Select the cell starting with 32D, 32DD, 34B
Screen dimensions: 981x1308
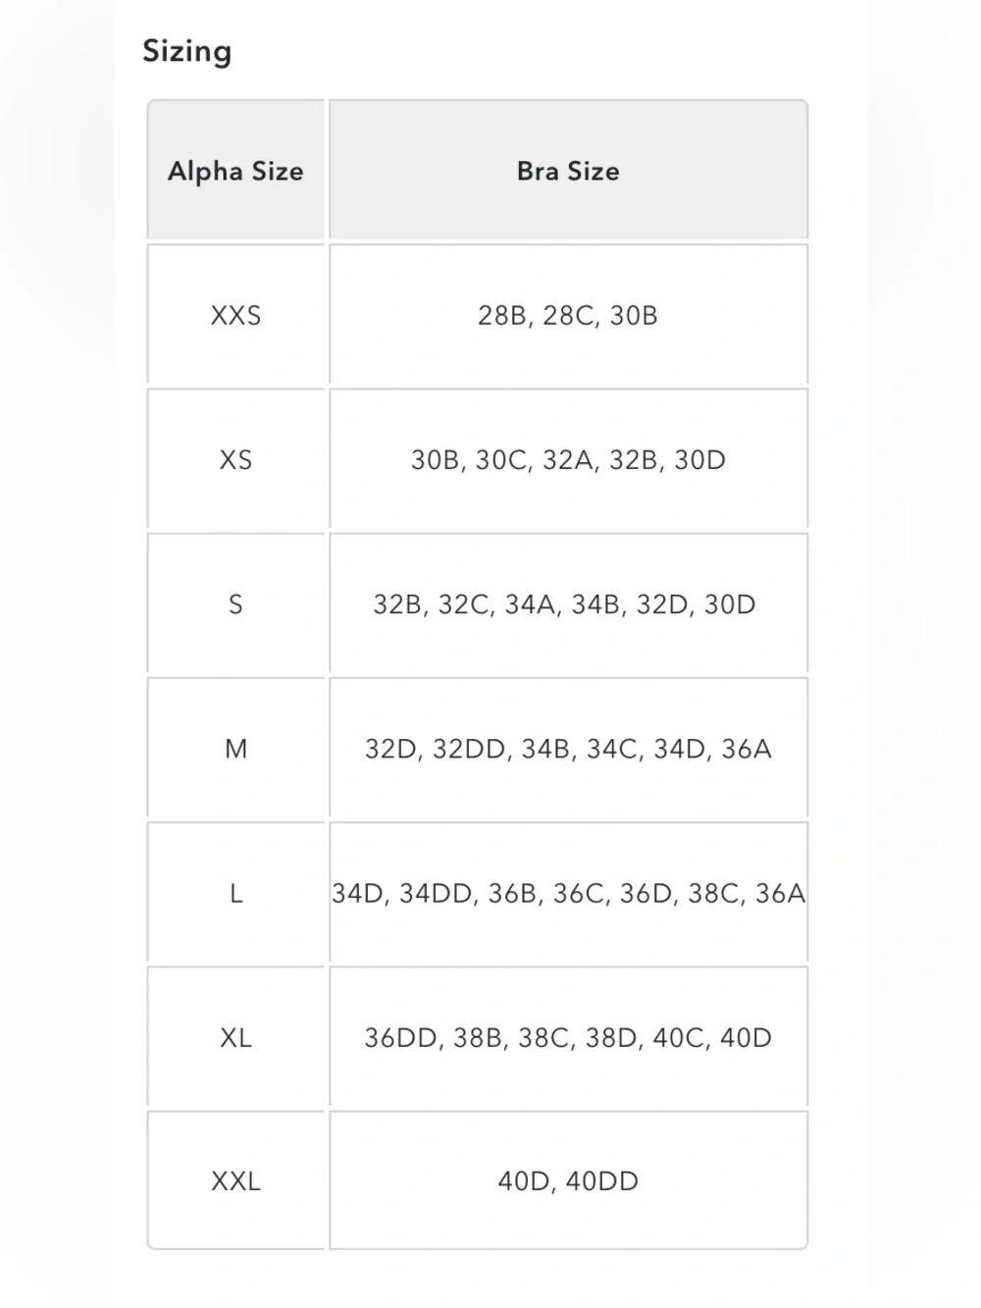click(568, 749)
